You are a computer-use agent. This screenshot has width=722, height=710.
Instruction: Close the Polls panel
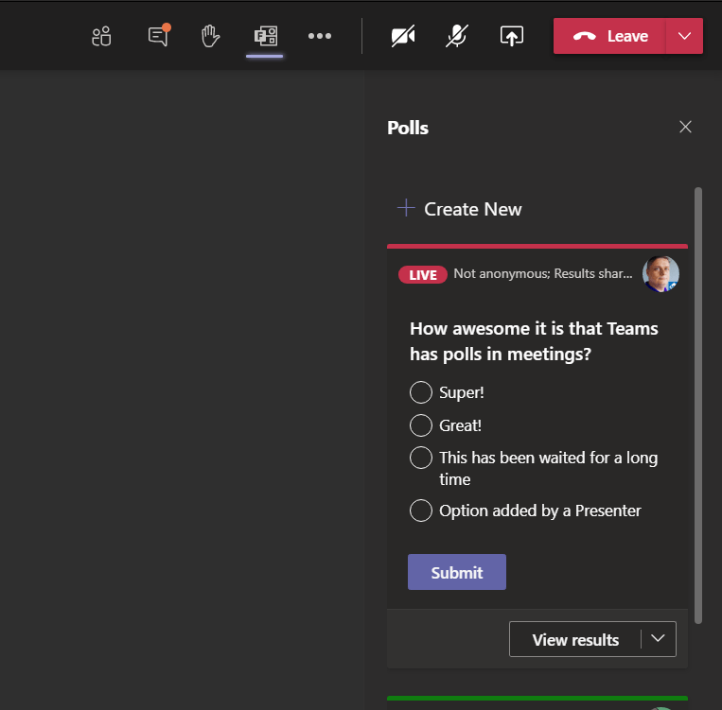pyautogui.click(x=686, y=128)
